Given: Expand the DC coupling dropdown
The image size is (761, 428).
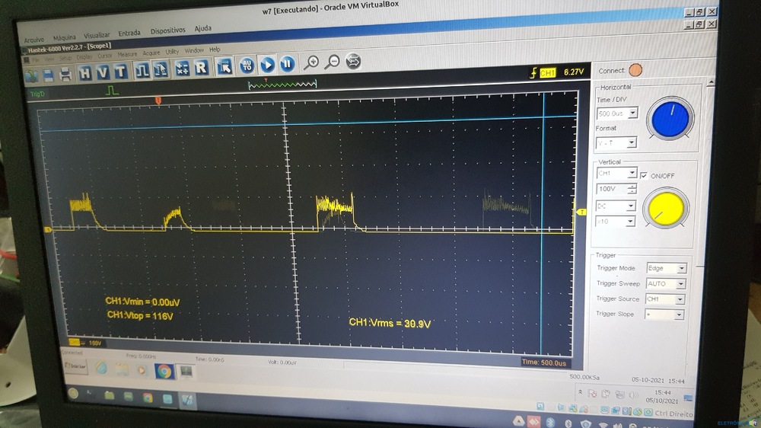Looking at the screenshot, I should [x=631, y=206].
